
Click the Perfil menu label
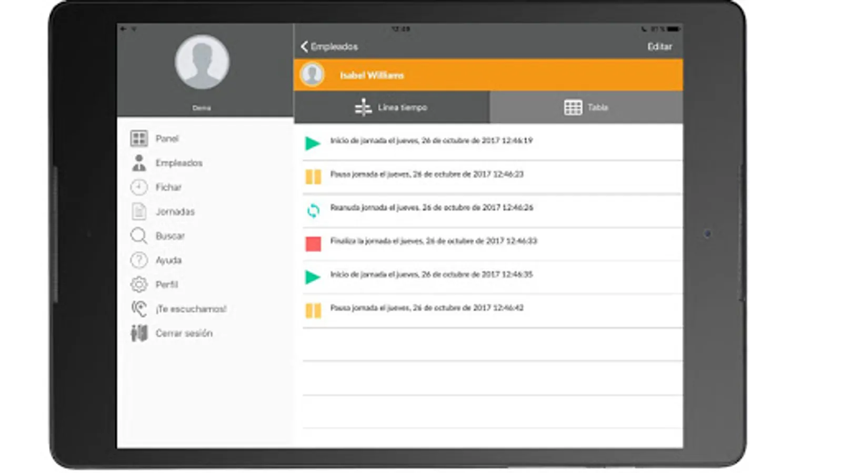pyautogui.click(x=166, y=285)
